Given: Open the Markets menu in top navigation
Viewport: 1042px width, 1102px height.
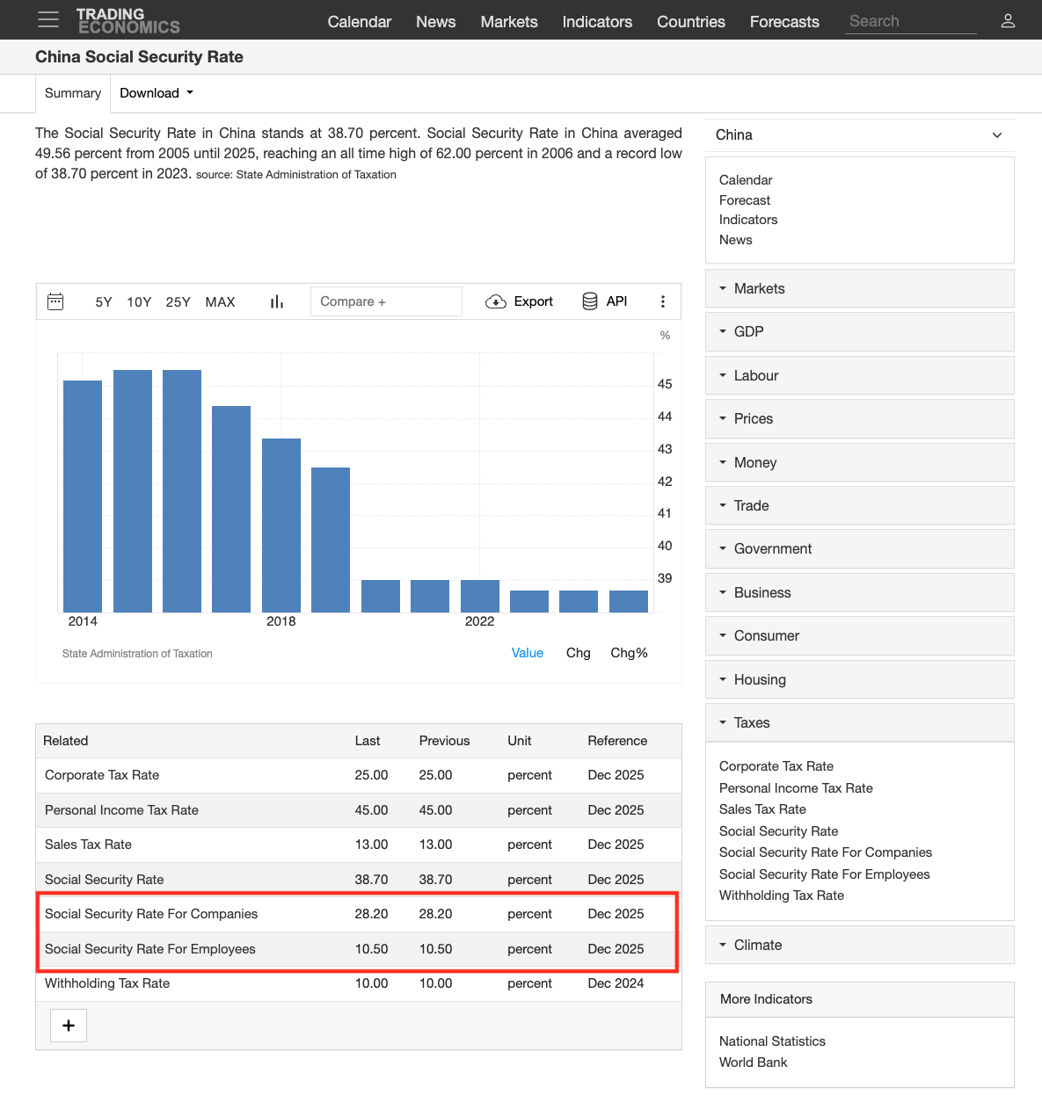Looking at the screenshot, I should pos(509,21).
